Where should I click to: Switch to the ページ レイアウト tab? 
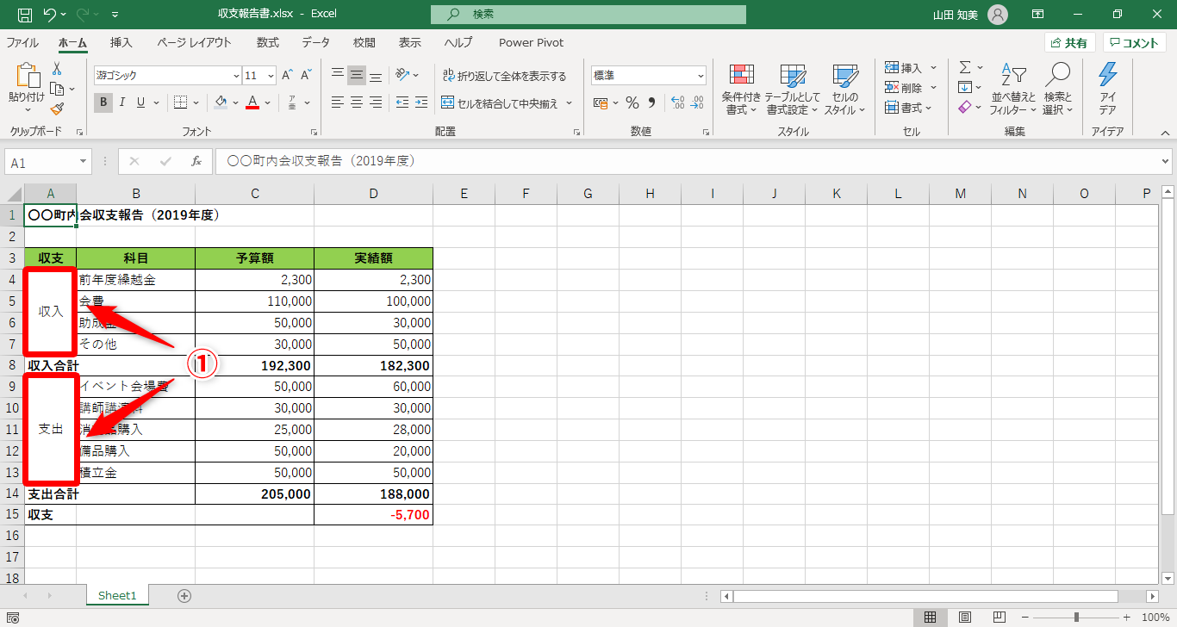tap(194, 42)
